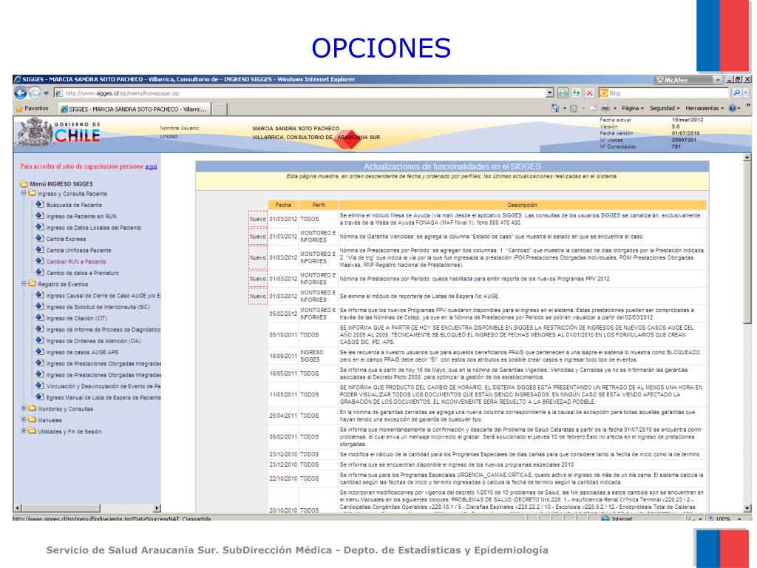Click the Fecha column header
Image resolution: width=757 pixels, height=568 pixels.
pyautogui.click(x=283, y=205)
